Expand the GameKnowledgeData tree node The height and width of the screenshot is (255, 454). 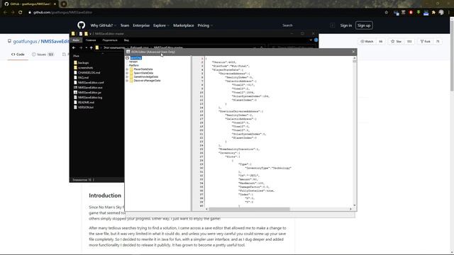point(127,77)
